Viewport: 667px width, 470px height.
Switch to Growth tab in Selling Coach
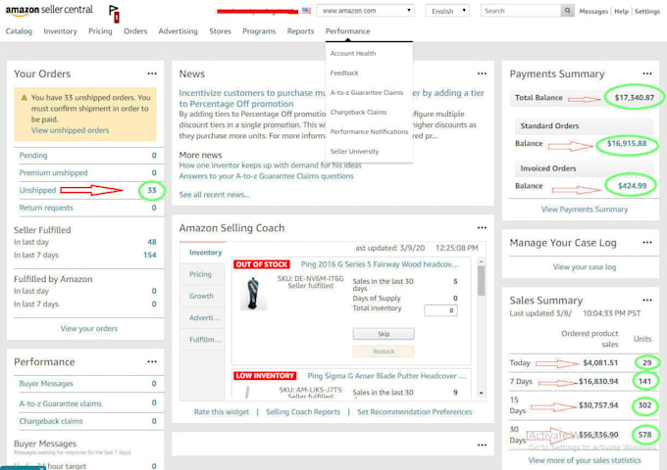pos(203,296)
